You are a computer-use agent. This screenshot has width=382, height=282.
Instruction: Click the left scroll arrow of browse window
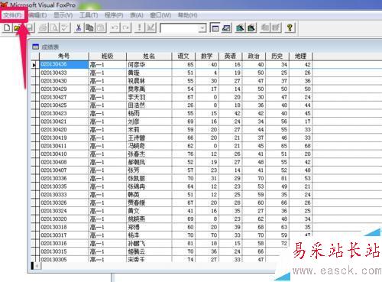click(x=37, y=266)
